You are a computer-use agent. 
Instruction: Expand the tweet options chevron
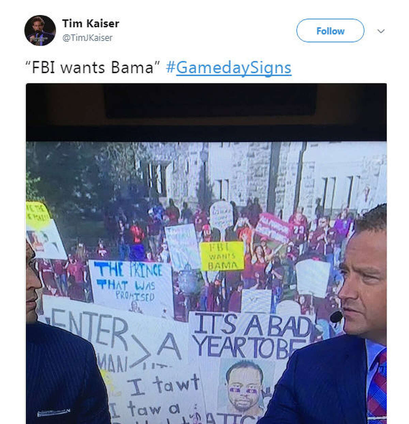[381, 31]
